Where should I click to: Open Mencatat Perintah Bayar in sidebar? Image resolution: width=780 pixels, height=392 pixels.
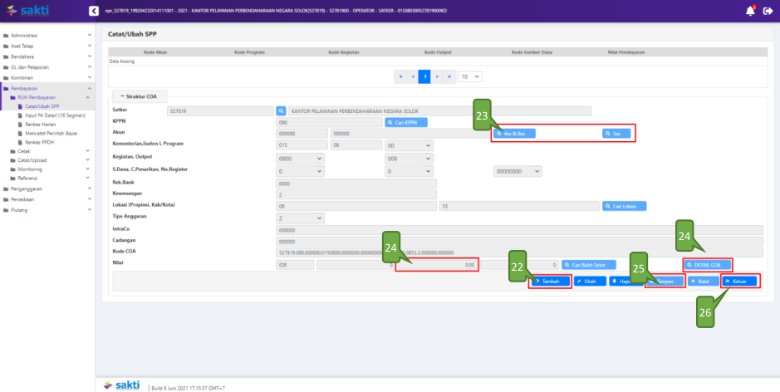click(x=52, y=133)
